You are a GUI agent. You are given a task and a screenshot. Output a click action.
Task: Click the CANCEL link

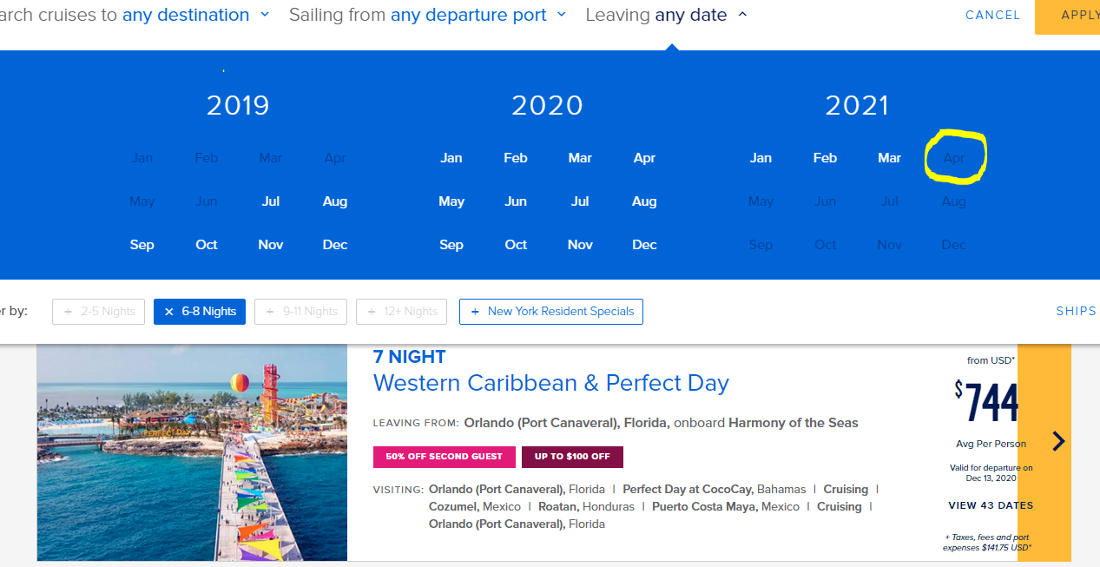click(993, 15)
